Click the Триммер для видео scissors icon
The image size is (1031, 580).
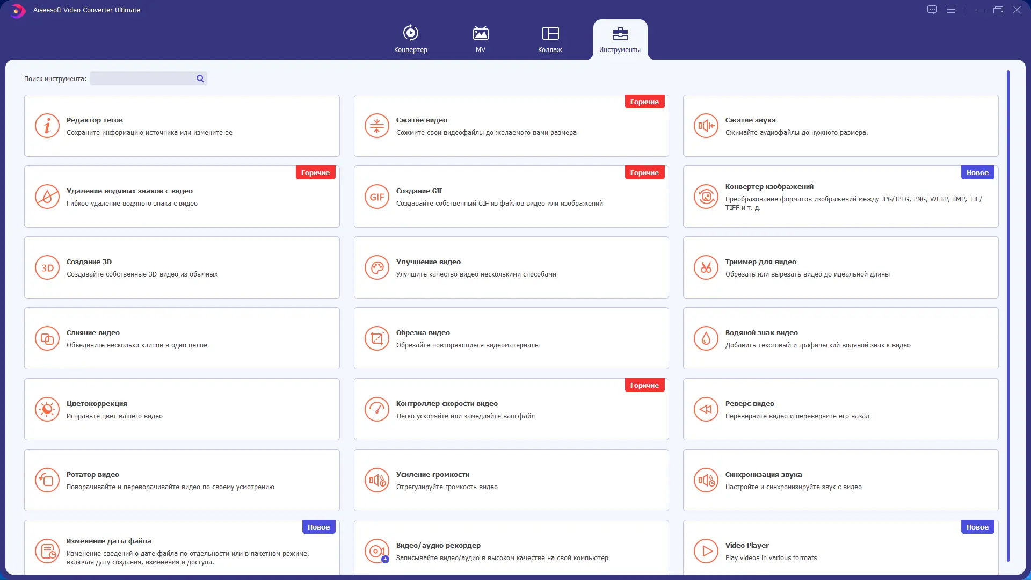click(706, 268)
